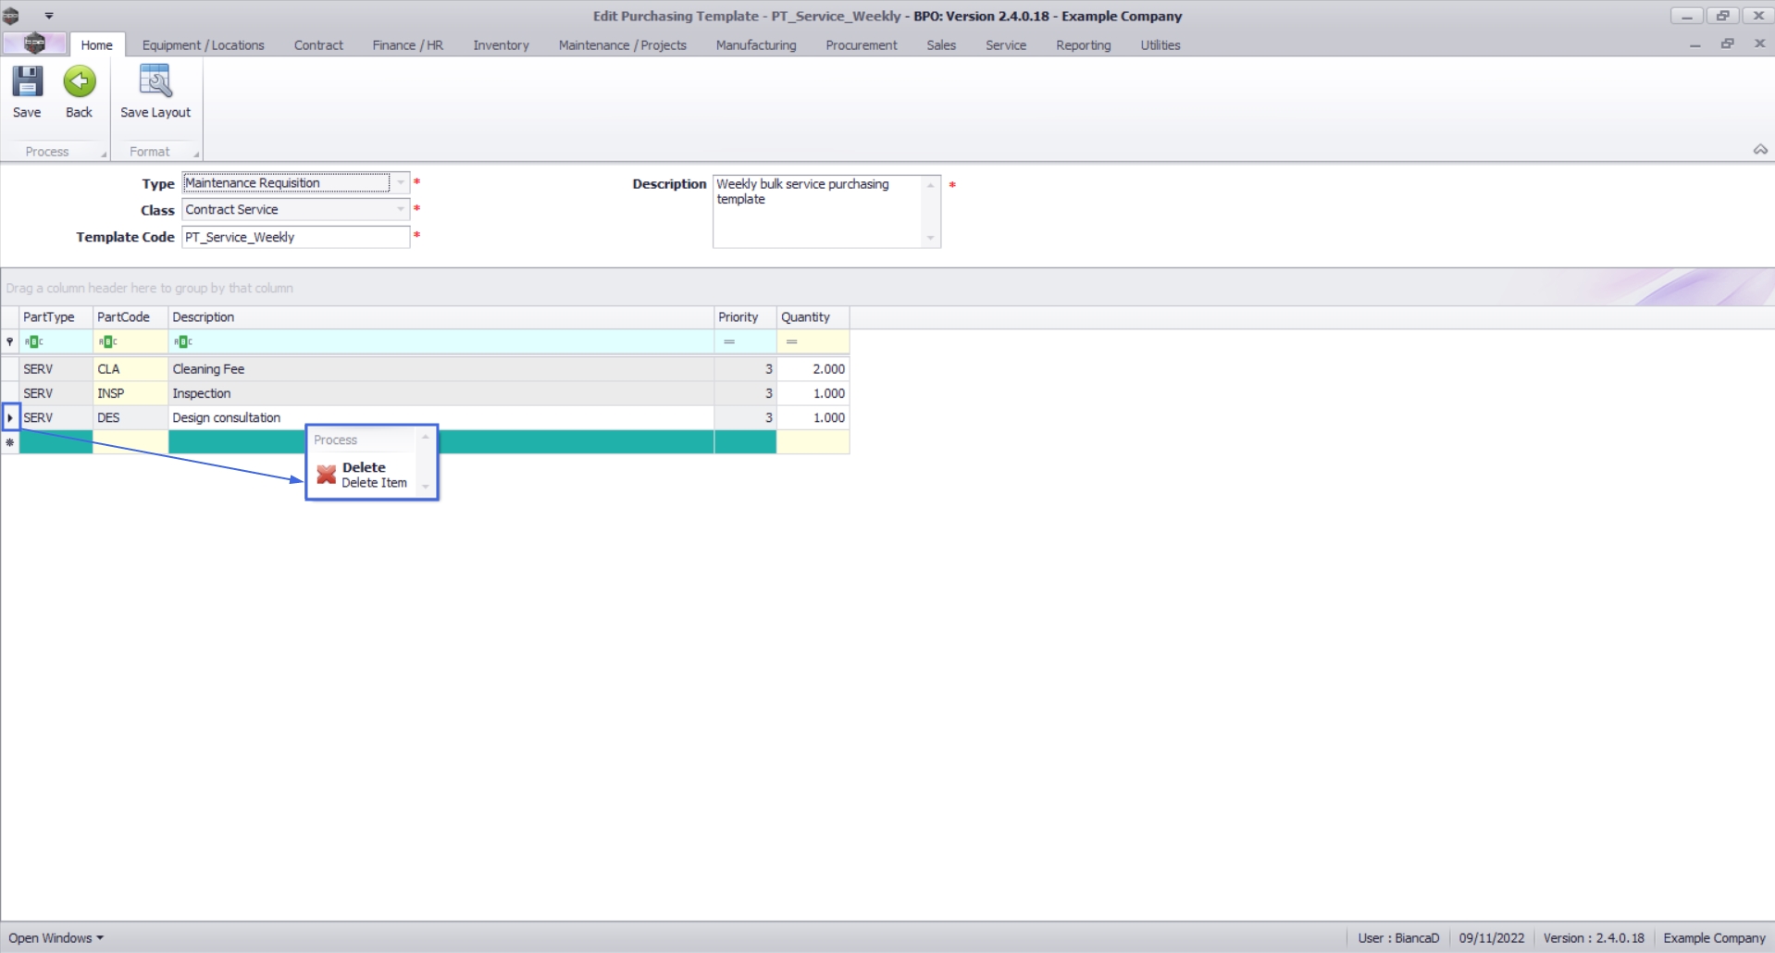Open the Sales ribbon tab
Image resolution: width=1775 pixels, height=953 pixels.
pos(940,44)
